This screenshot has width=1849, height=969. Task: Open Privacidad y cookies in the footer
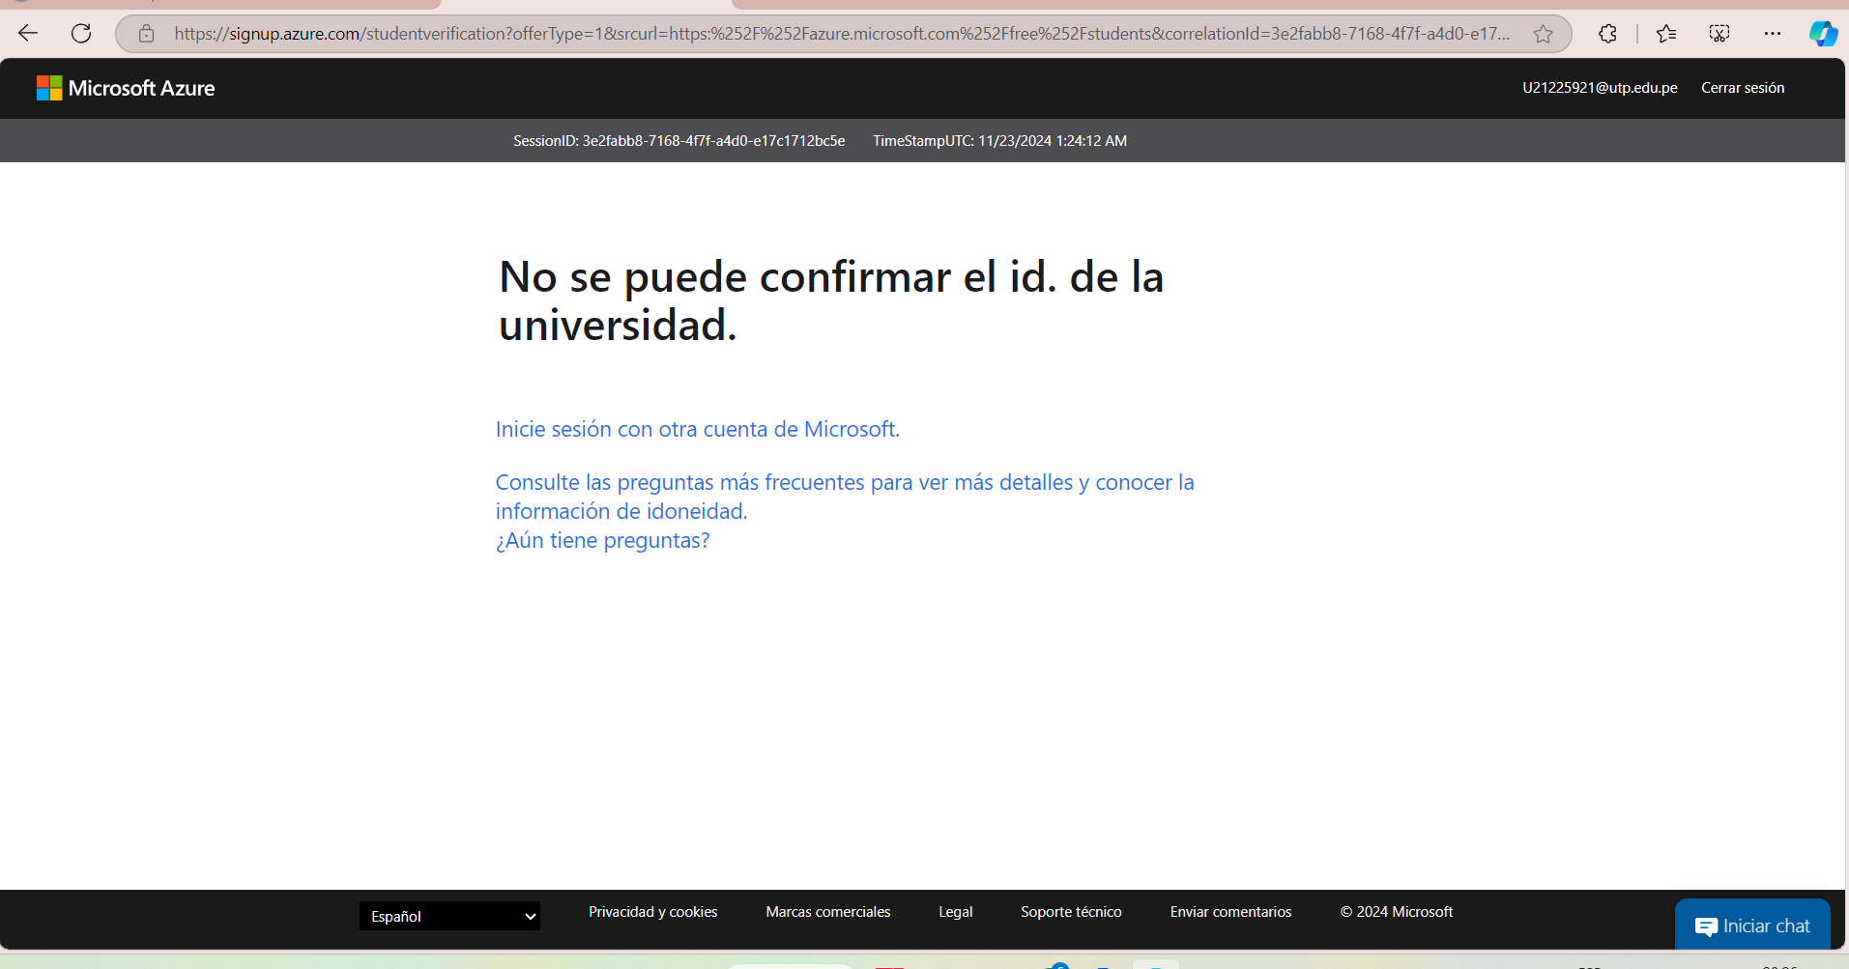point(652,911)
